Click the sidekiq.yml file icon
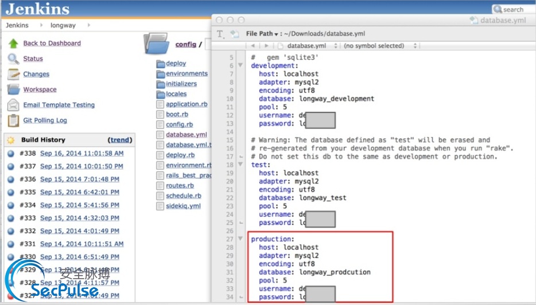The height and width of the screenshot is (305, 536). (x=160, y=206)
